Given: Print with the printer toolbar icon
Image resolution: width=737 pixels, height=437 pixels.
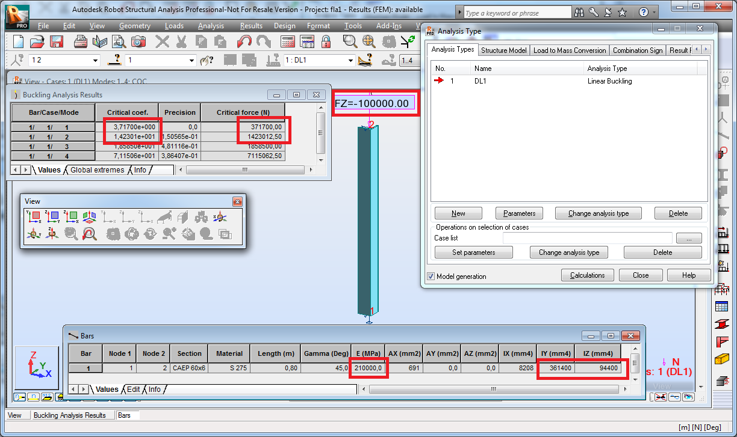Looking at the screenshot, I should click(81, 41).
